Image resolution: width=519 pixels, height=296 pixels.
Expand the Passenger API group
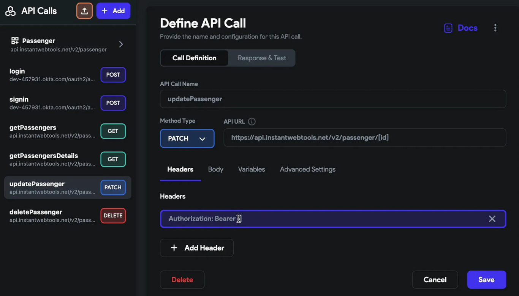point(121,44)
